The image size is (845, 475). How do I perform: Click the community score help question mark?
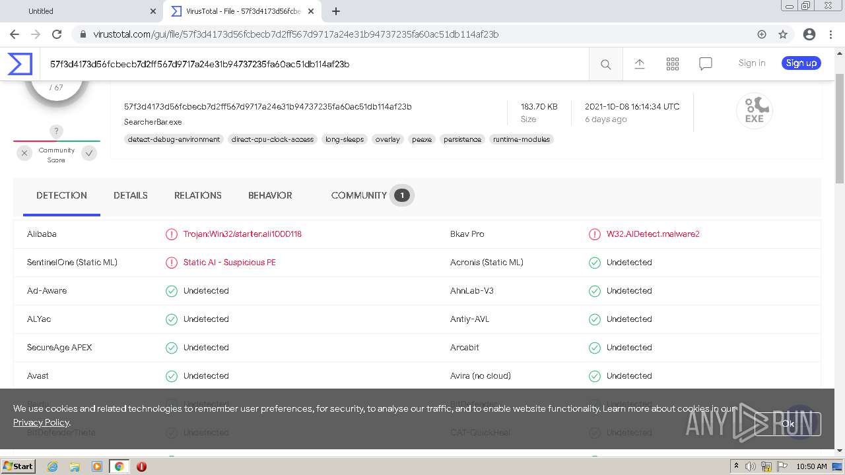click(56, 131)
